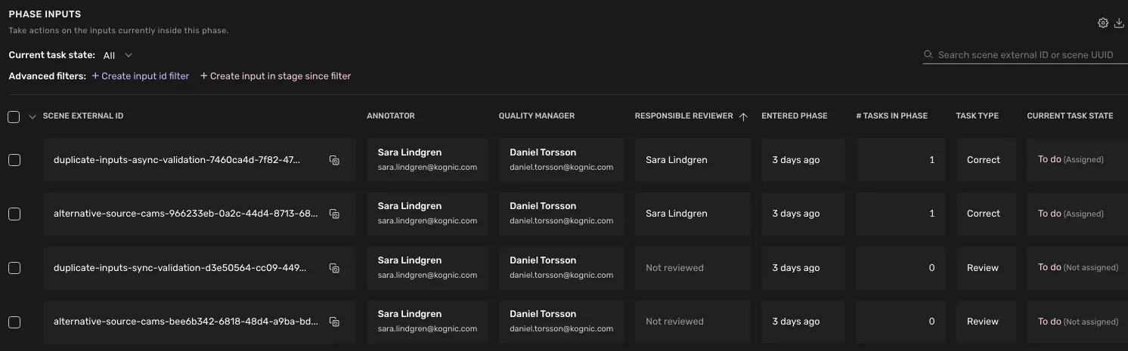The image size is (1128, 351).
Task: Create an input in stage since filter
Action: pyautogui.click(x=275, y=76)
